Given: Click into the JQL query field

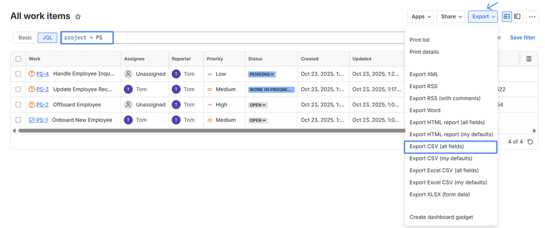Looking at the screenshot, I should [245, 38].
